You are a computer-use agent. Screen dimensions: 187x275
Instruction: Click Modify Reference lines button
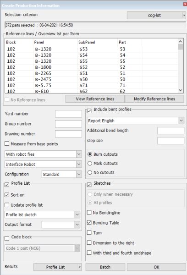(154, 99)
